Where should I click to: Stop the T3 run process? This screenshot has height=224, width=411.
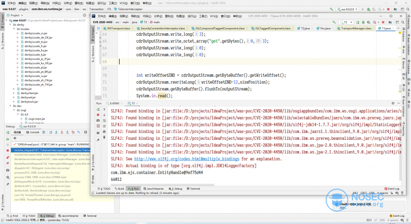(x=98, y=115)
